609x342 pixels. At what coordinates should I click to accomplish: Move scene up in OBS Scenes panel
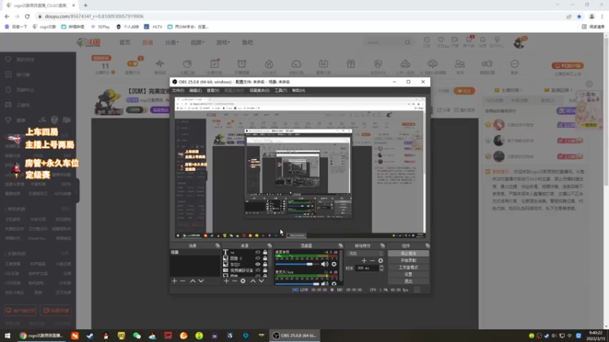193,280
